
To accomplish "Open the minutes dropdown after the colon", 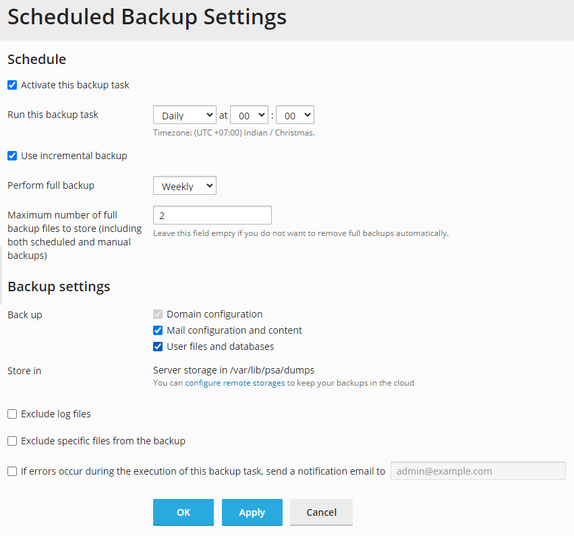I will point(295,115).
